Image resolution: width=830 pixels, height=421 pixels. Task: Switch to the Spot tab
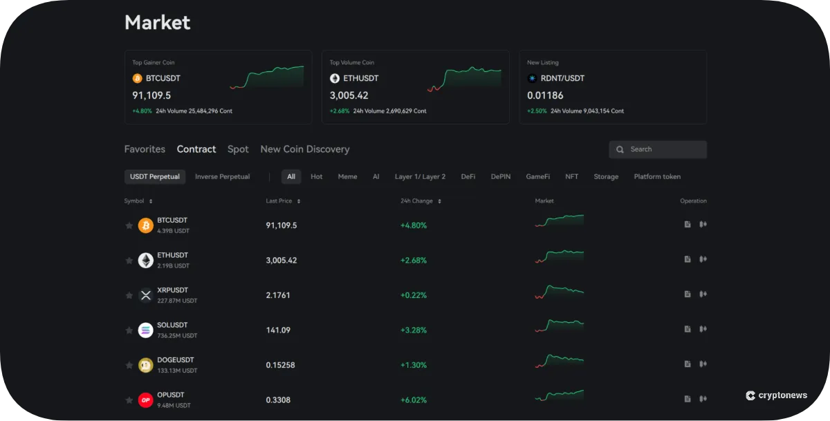click(x=238, y=149)
